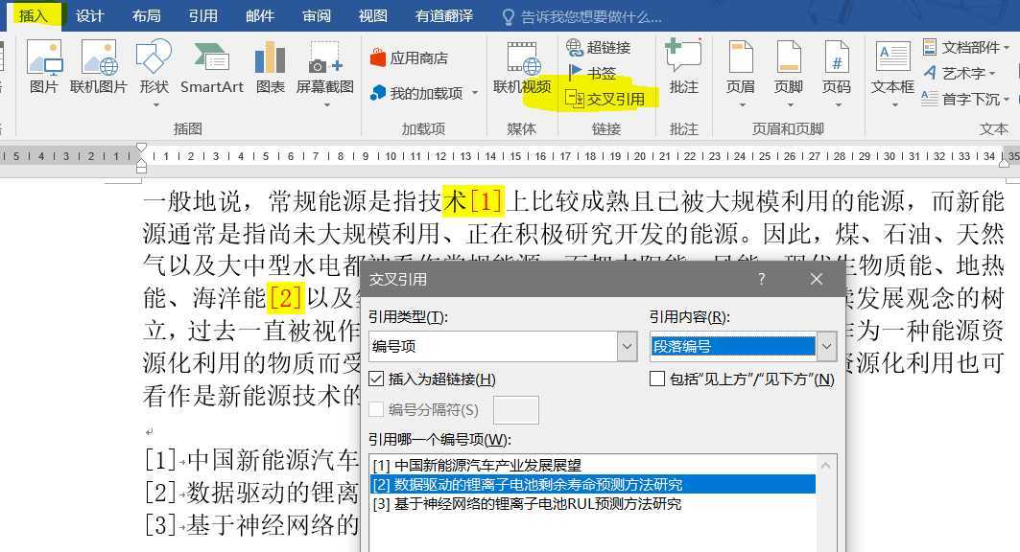Insert a chart (图表)
The height and width of the screenshot is (552, 1020).
tap(270, 67)
